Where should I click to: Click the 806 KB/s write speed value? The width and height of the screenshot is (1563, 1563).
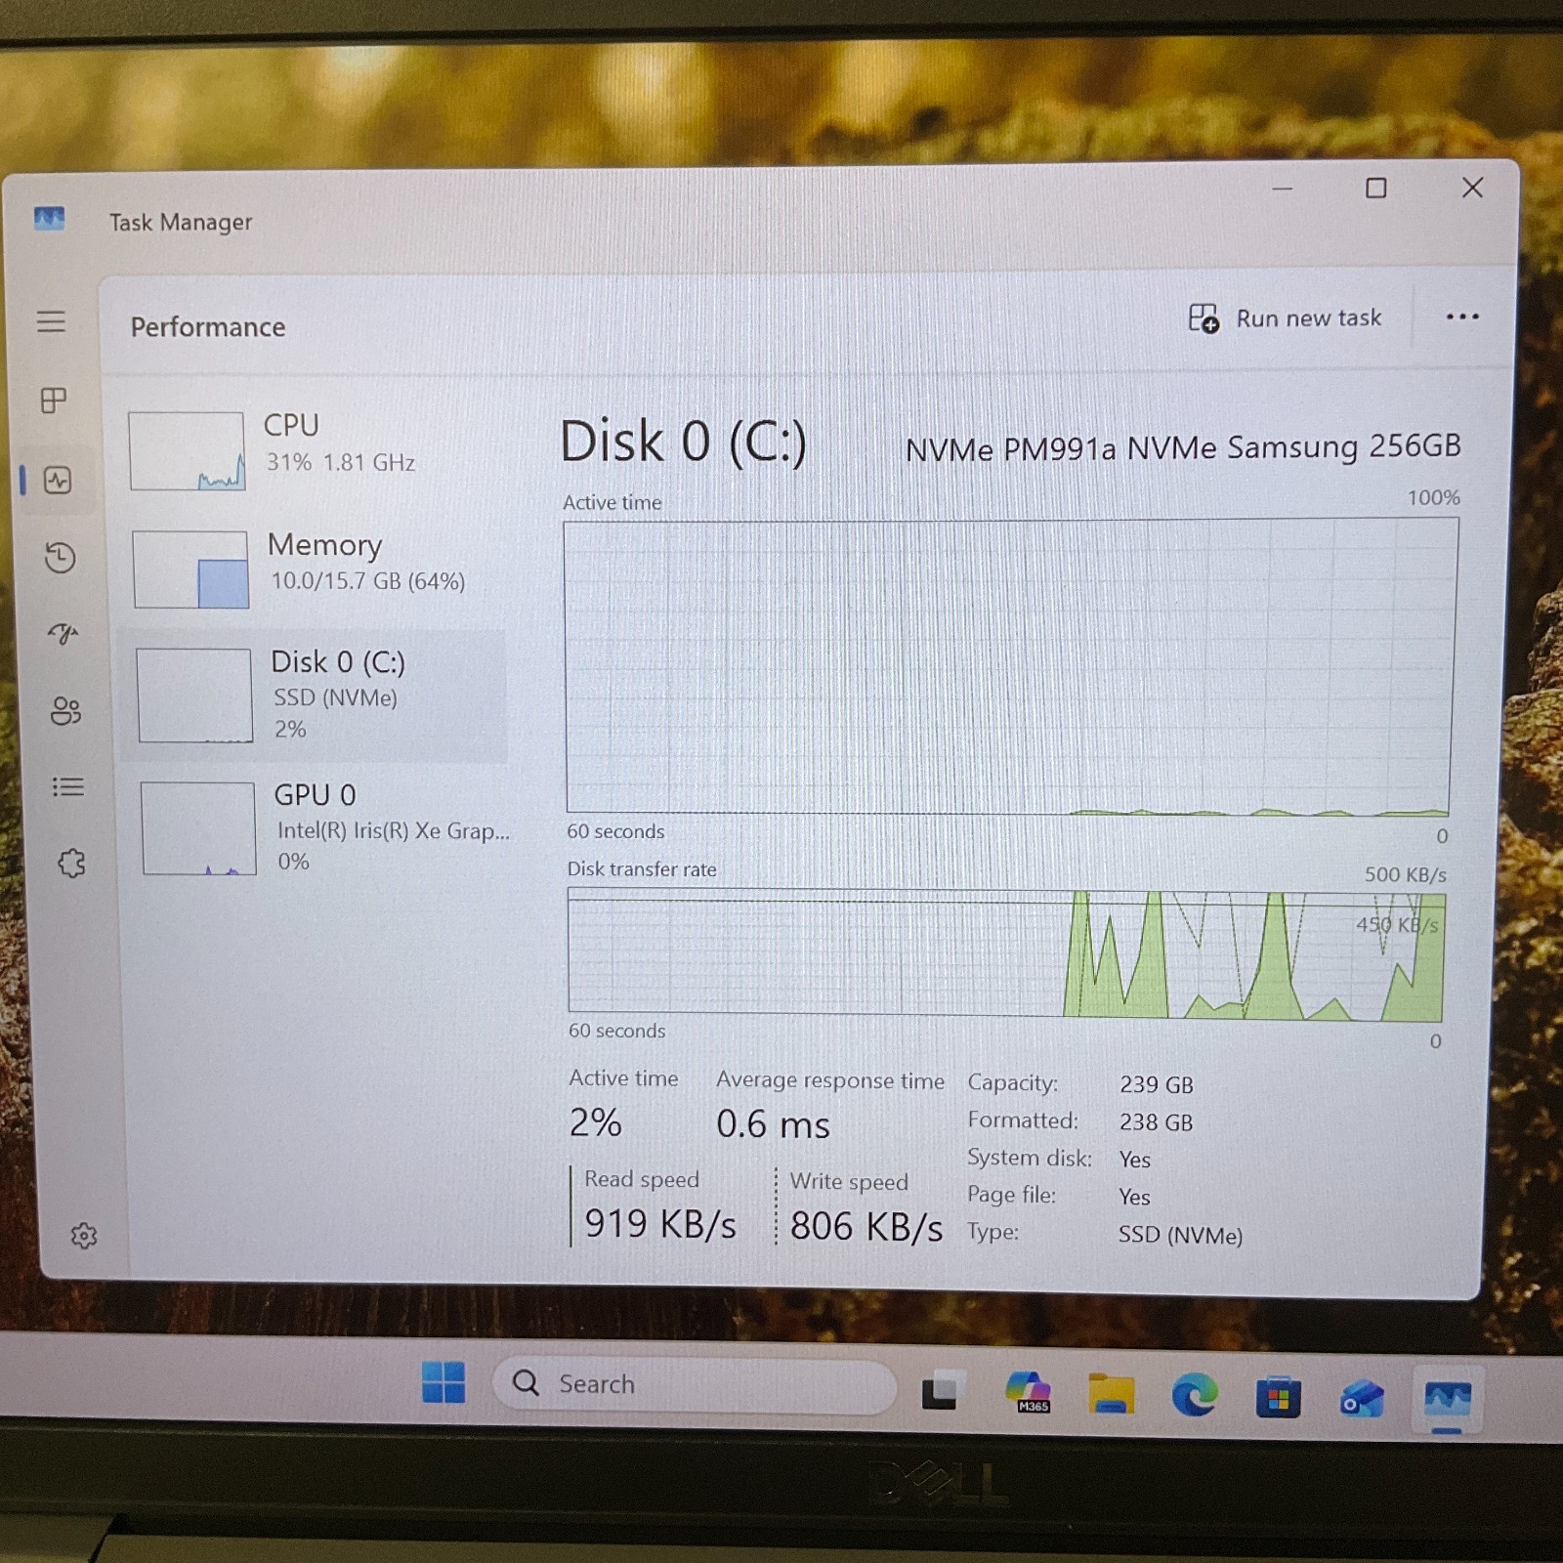(866, 1226)
